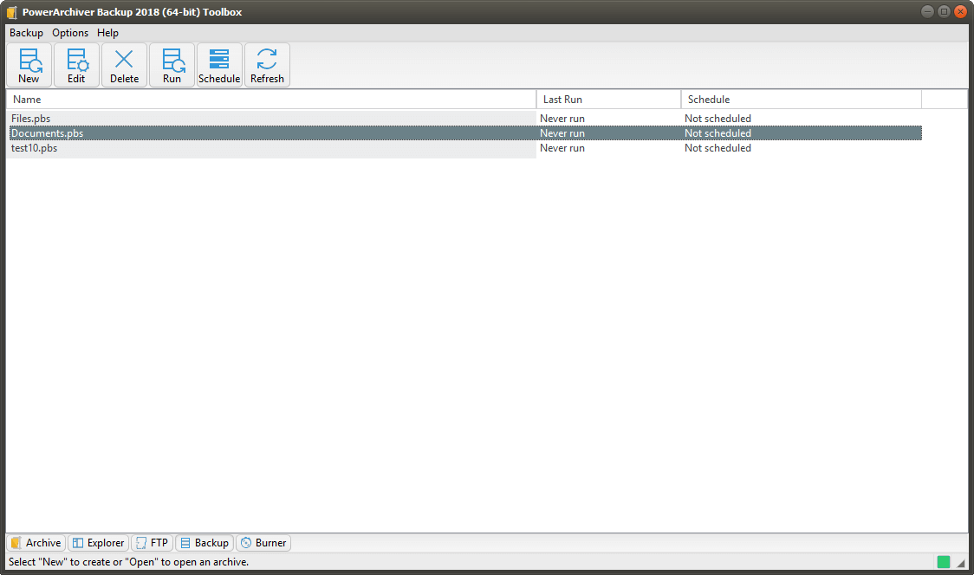Minimize the PowerArchiver window
Image resolution: width=974 pixels, height=575 pixels.
[x=927, y=12]
